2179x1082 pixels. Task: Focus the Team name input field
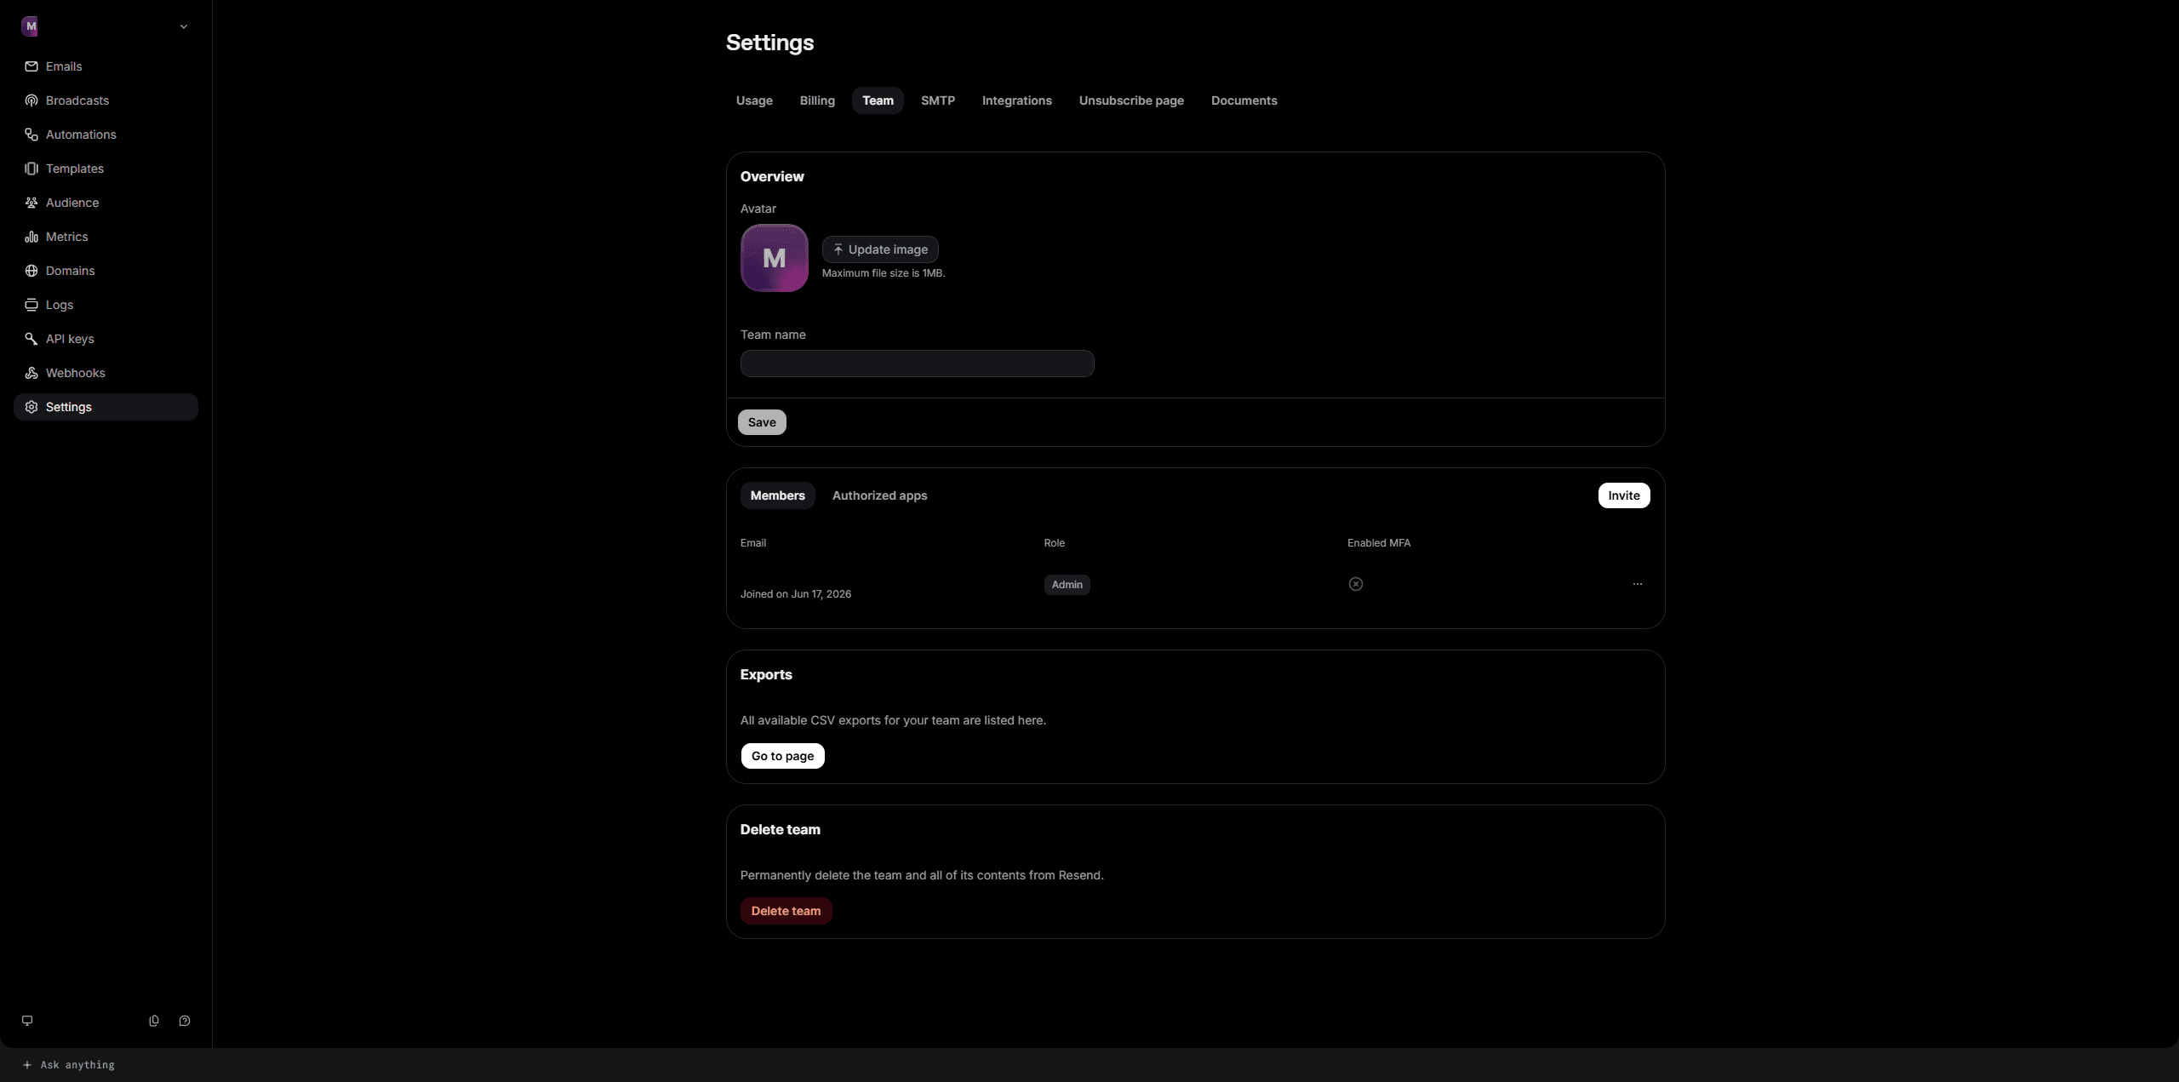pos(917,364)
